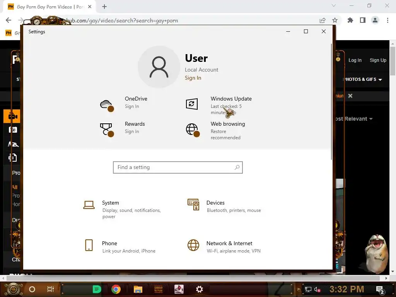Select the photo camera sidebar icon in Chrome

(13, 130)
